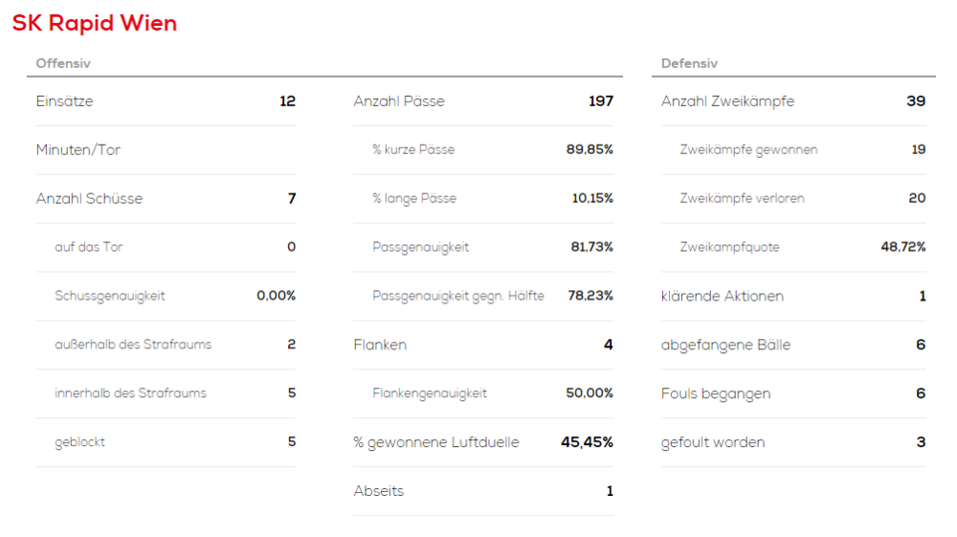957x537 pixels.
Task: Click the Minuten/Tor row label
Action: (x=78, y=150)
